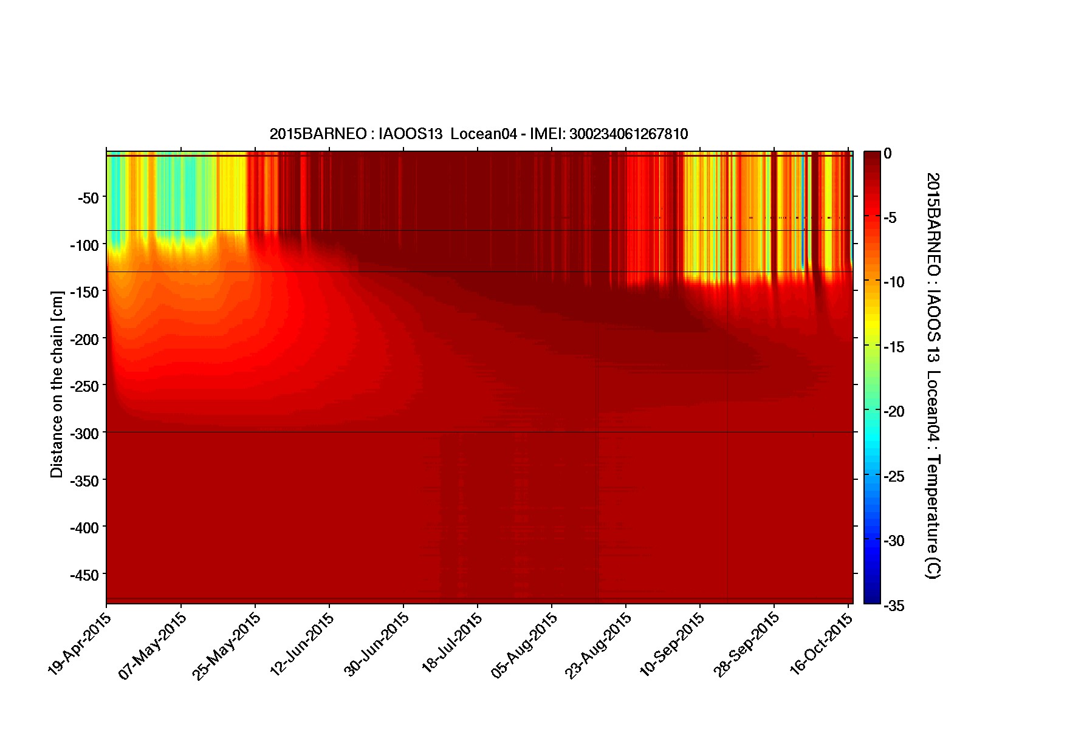Click the 23-Aug-2015 date label

click(599, 645)
